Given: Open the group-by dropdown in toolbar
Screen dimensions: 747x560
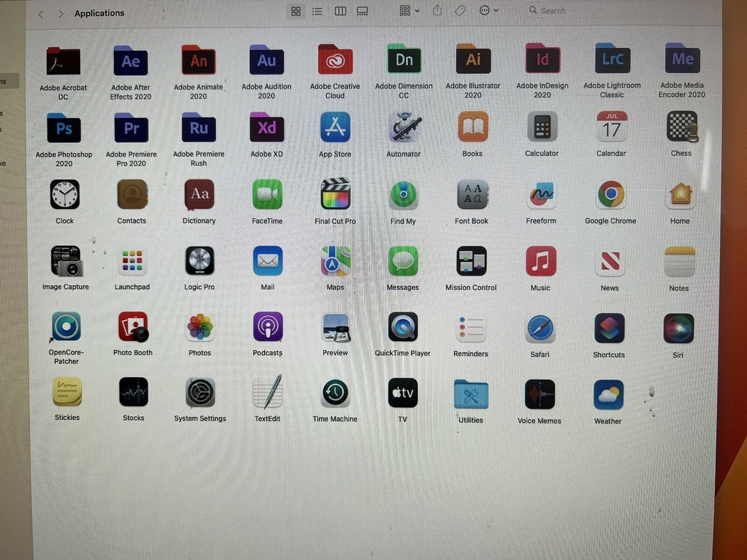Looking at the screenshot, I should [x=410, y=11].
